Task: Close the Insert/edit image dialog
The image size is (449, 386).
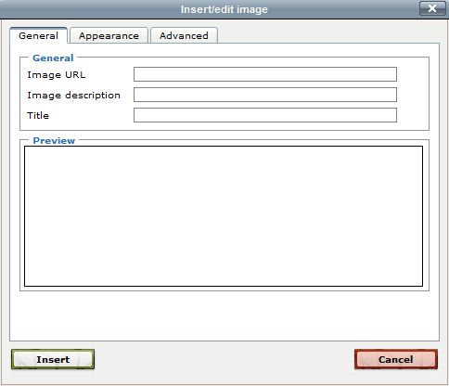Action: point(432,8)
